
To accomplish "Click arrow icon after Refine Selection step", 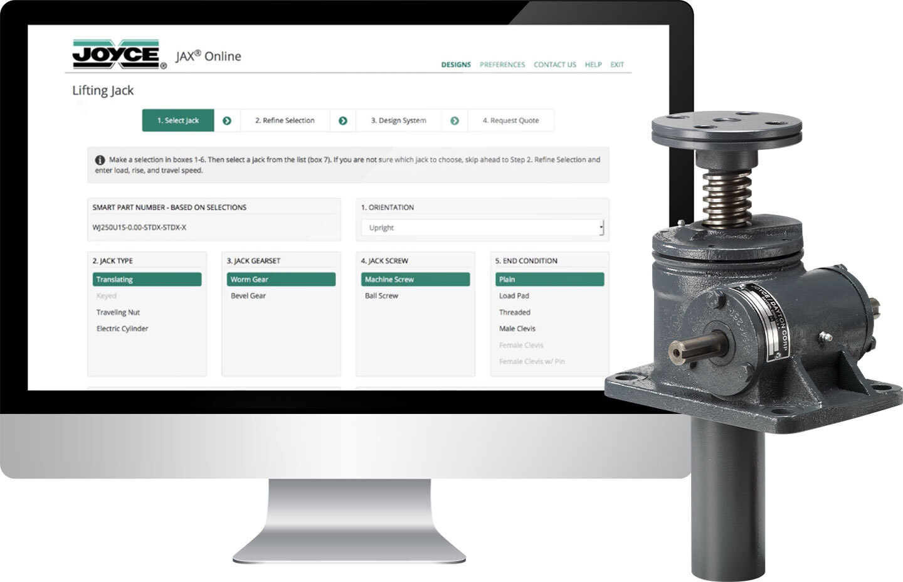I will coord(343,120).
